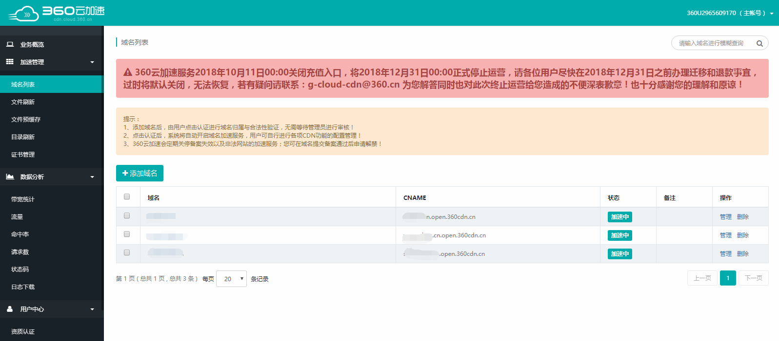This screenshot has width=779, height=341.
Task: Collapse the 数据分析 menu arrow
Action: click(92, 177)
